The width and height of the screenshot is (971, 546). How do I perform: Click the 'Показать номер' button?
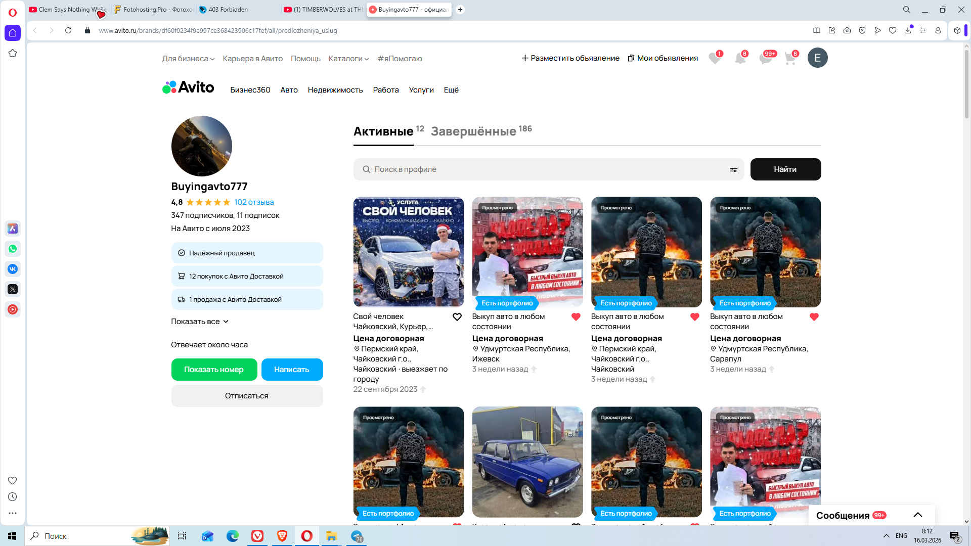click(214, 370)
